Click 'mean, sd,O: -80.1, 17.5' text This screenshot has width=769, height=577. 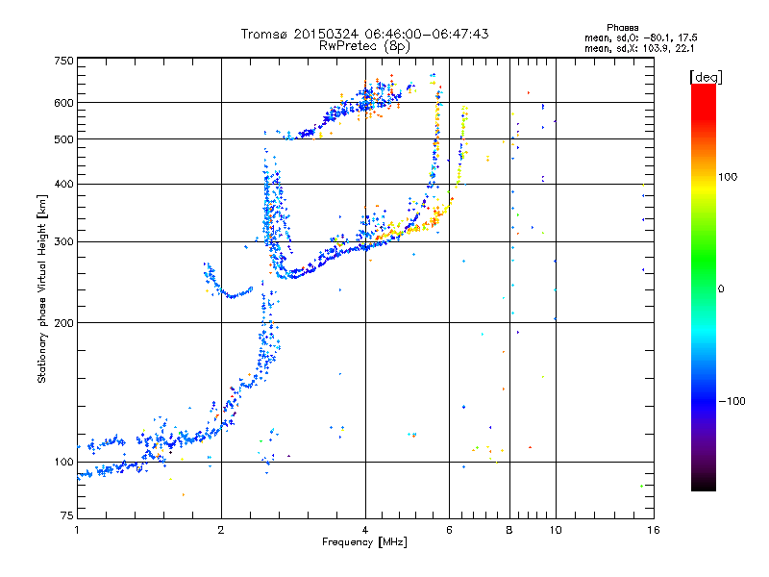(x=641, y=38)
